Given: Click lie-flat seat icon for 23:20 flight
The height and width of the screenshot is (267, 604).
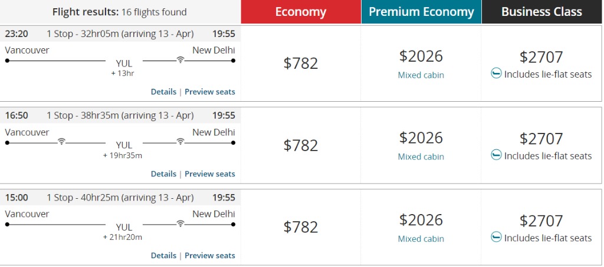Looking at the screenshot, I should (x=496, y=73).
